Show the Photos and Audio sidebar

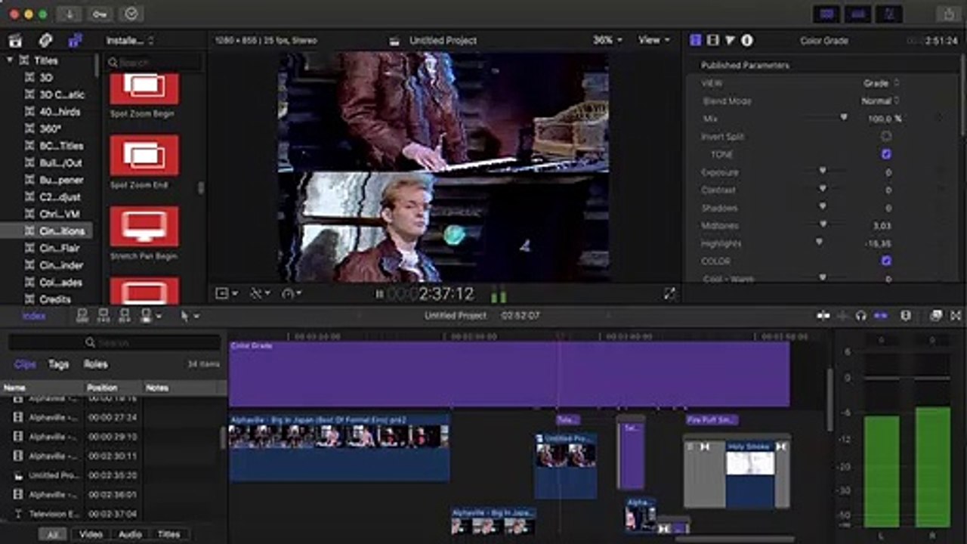pyautogui.click(x=45, y=41)
